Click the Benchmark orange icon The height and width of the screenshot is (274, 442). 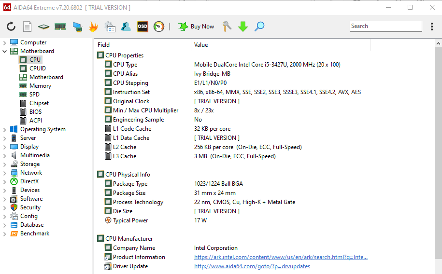click(14, 234)
